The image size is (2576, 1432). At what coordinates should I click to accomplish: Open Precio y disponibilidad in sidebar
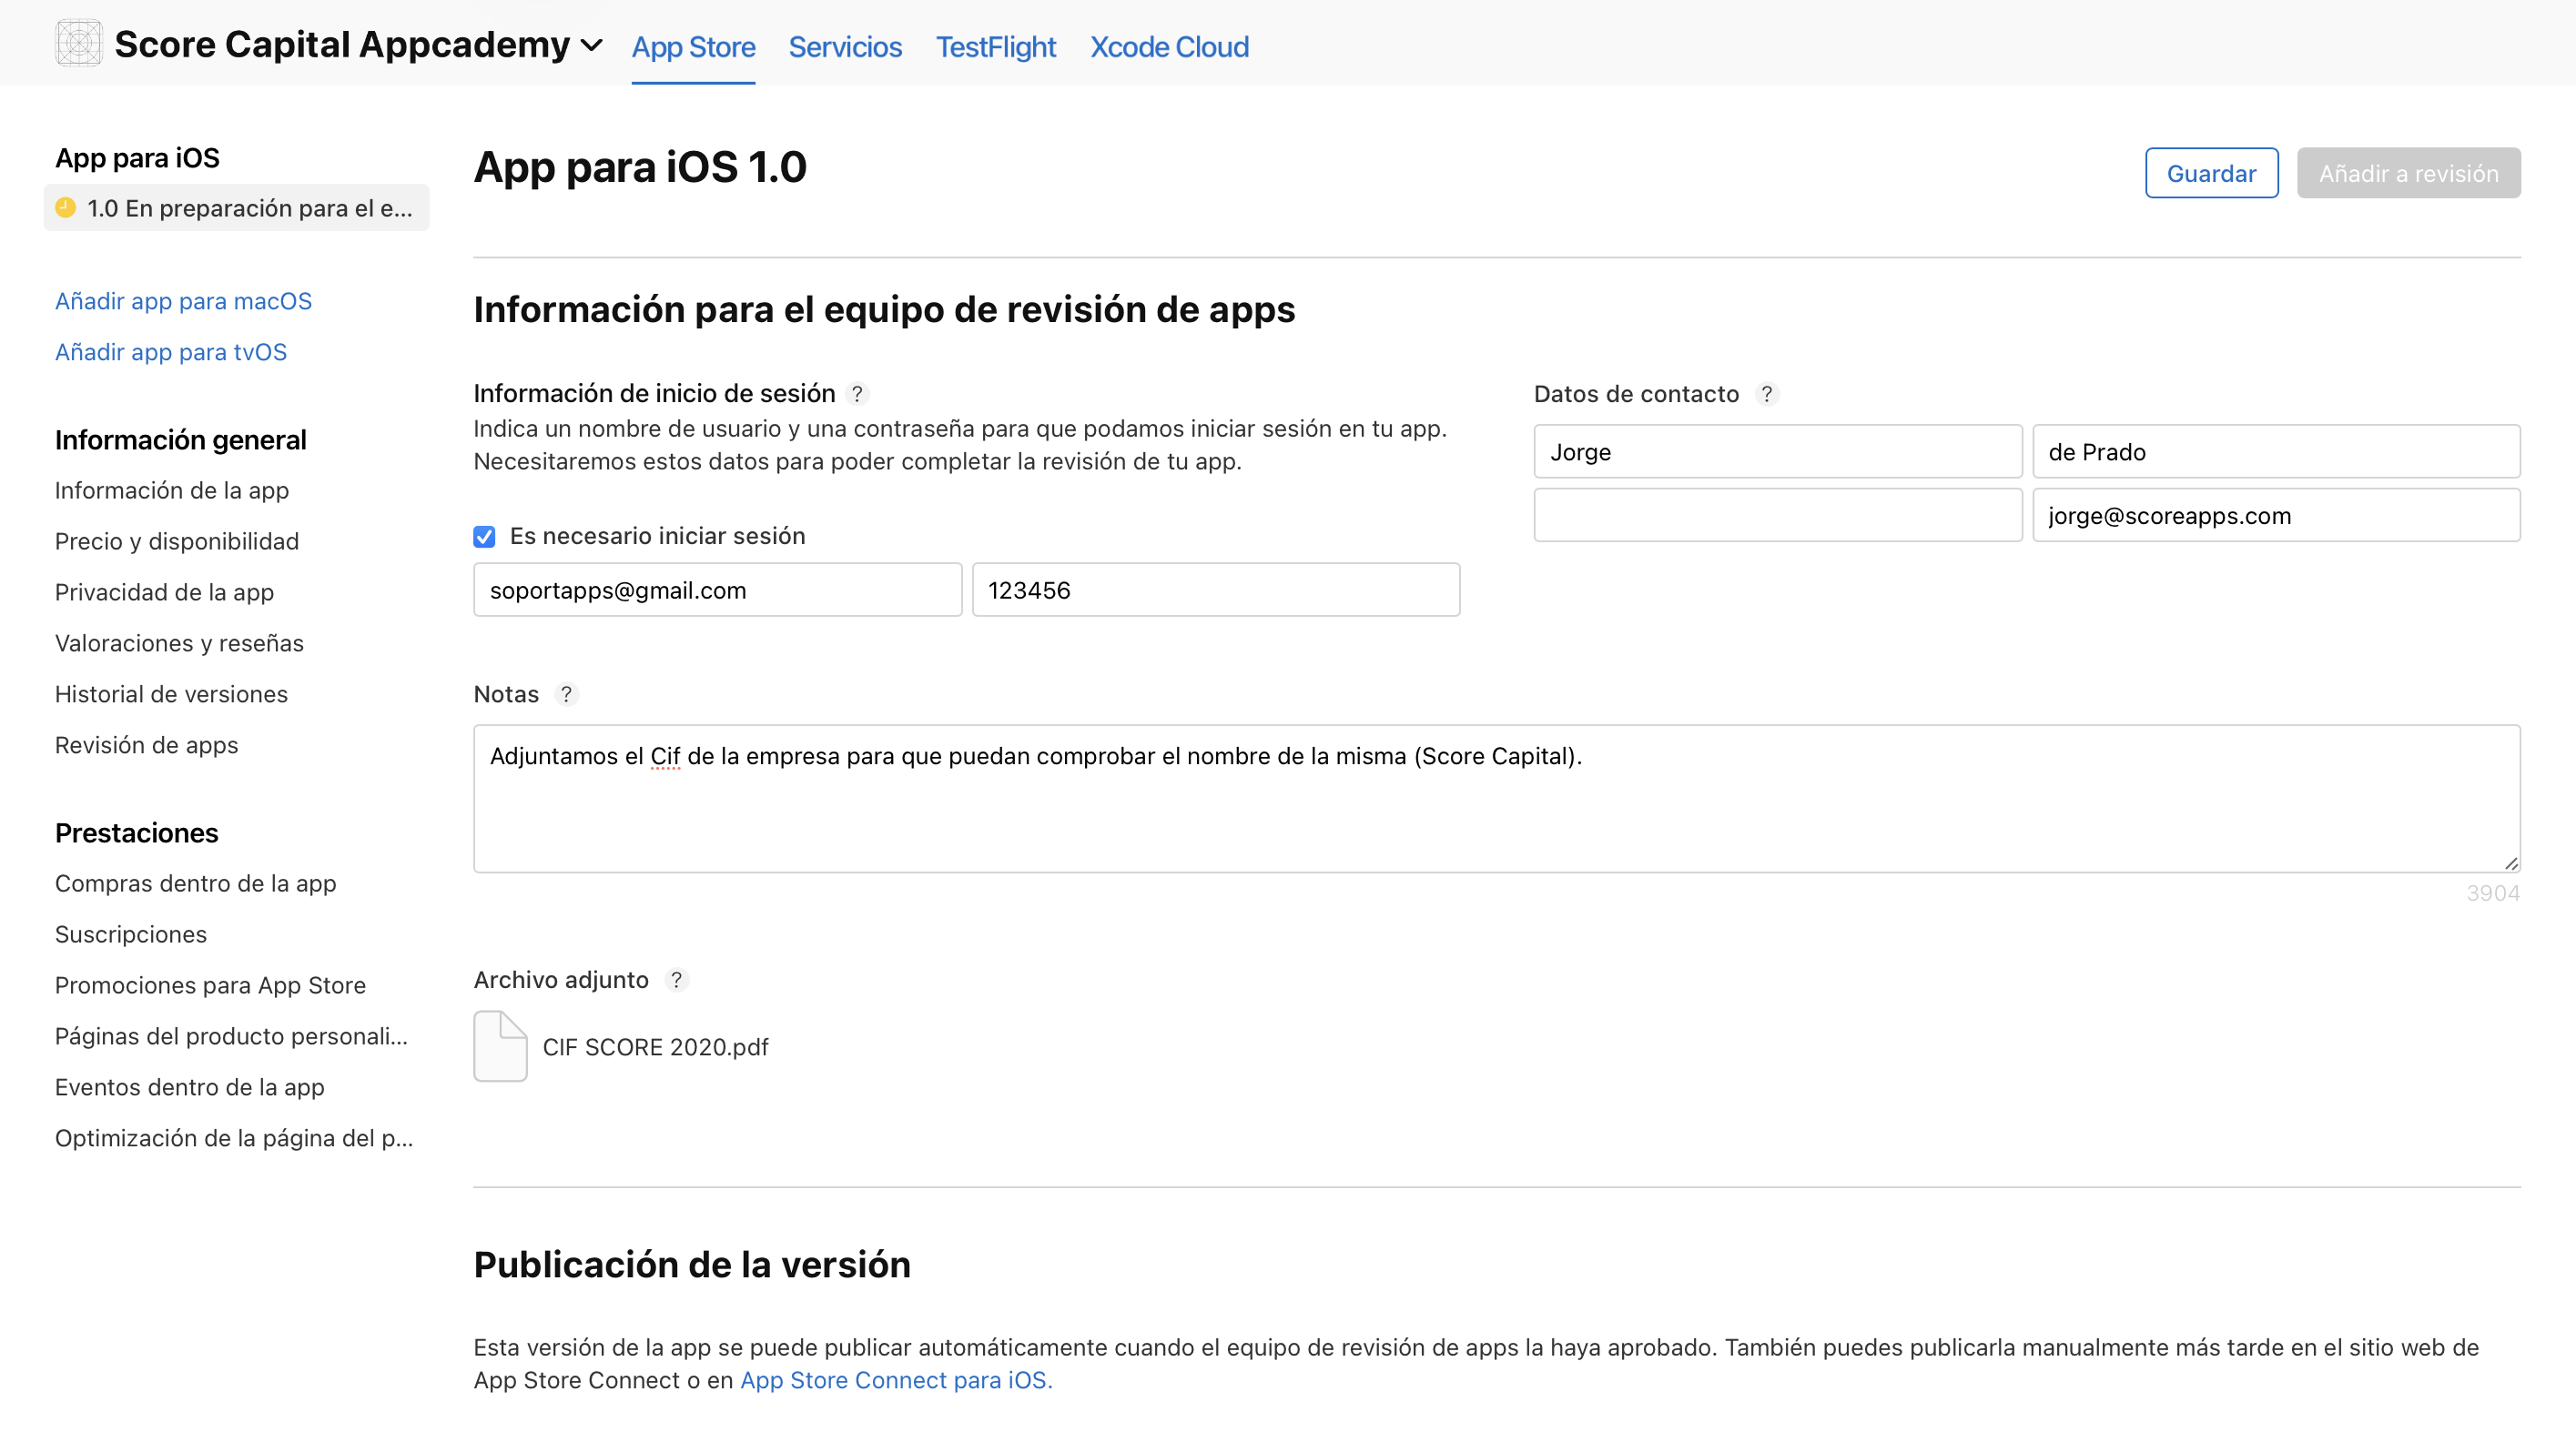(x=177, y=540)
